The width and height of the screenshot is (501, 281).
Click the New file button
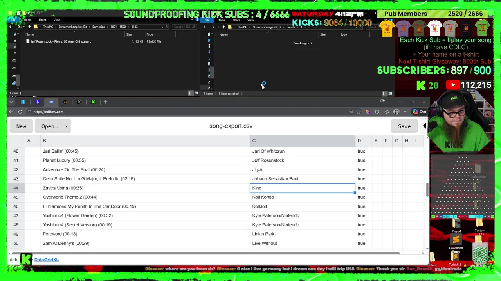21,126
